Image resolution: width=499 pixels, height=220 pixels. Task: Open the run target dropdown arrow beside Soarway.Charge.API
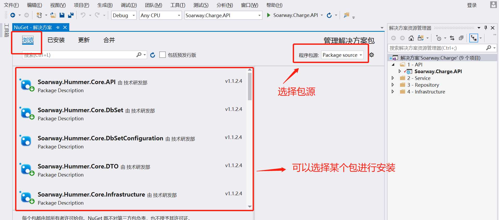[x=322, y=15]
